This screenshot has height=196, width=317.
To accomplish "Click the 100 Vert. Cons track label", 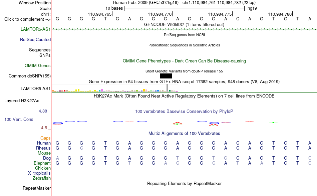I will click(x=19, y=120).
